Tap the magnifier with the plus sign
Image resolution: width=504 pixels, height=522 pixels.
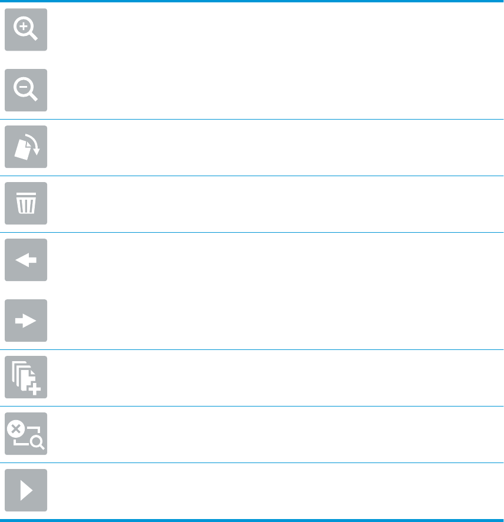click(x=26, y=29)
